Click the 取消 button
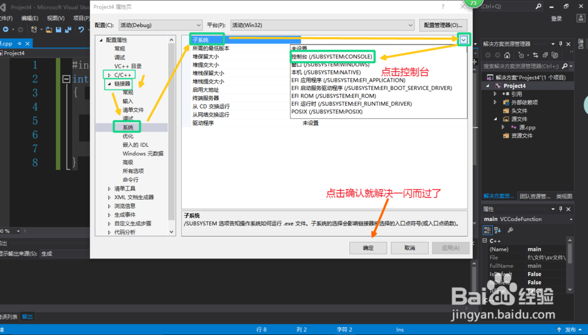588x335 pixels. pos(409,247)
